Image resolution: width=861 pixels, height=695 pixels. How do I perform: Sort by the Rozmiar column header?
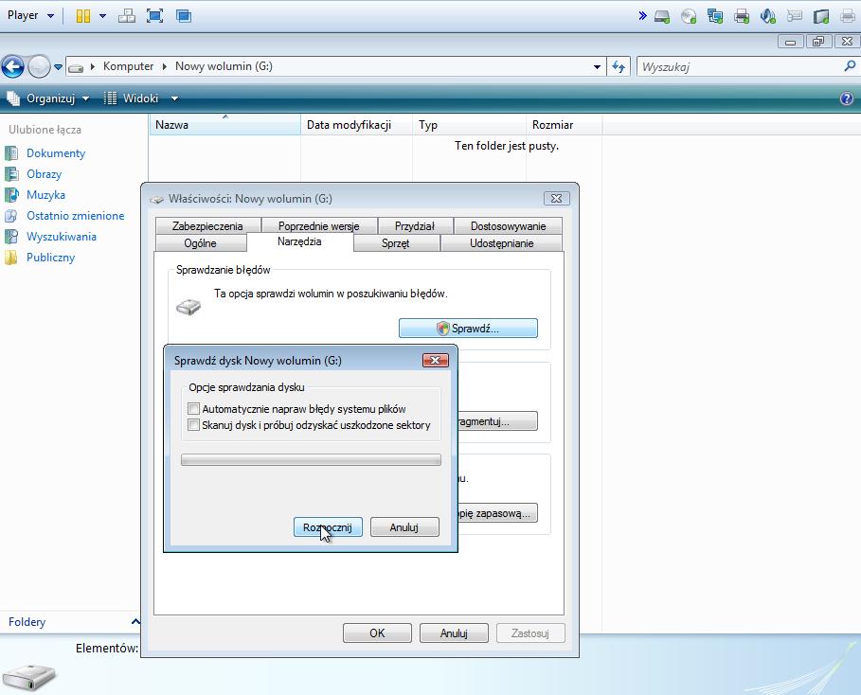[564, 125]
